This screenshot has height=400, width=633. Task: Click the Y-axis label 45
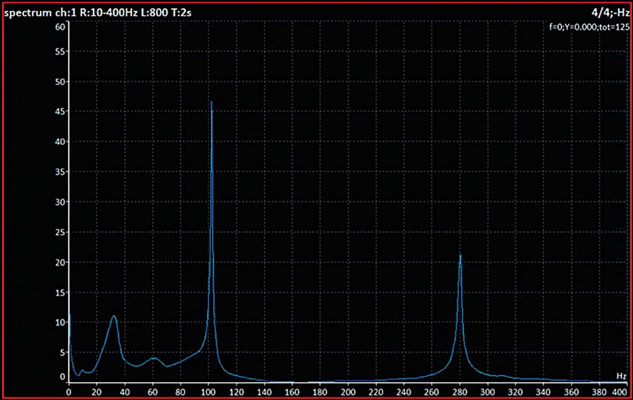[x=60, y=111]
